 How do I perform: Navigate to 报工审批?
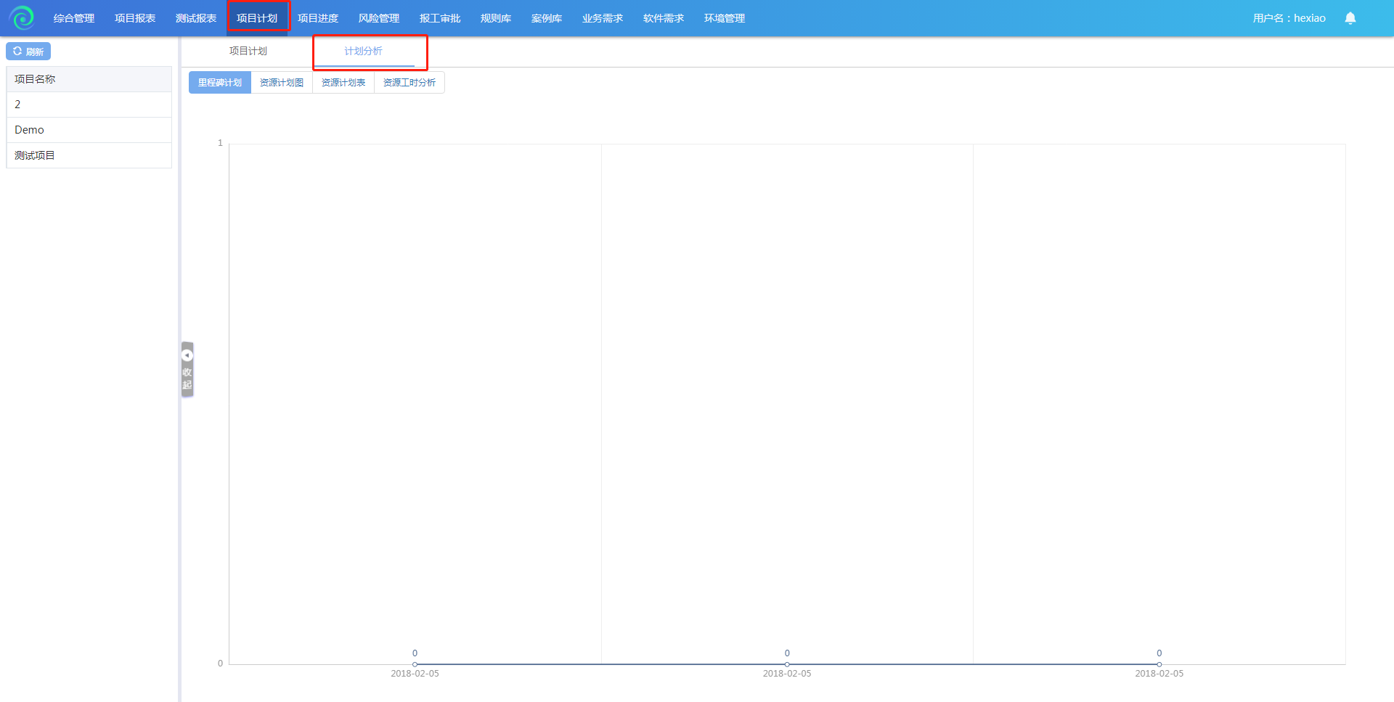click(440, 18)
